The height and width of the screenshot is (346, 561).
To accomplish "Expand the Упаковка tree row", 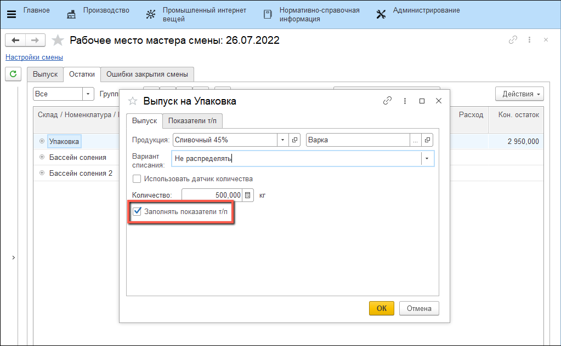I will pyautogui.click(x=42, y=141).
